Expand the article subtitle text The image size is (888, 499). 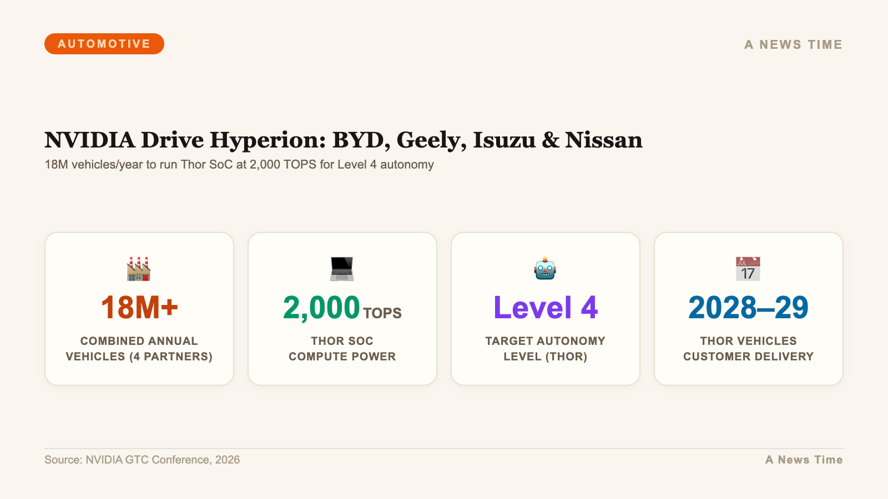pos(239,165)
